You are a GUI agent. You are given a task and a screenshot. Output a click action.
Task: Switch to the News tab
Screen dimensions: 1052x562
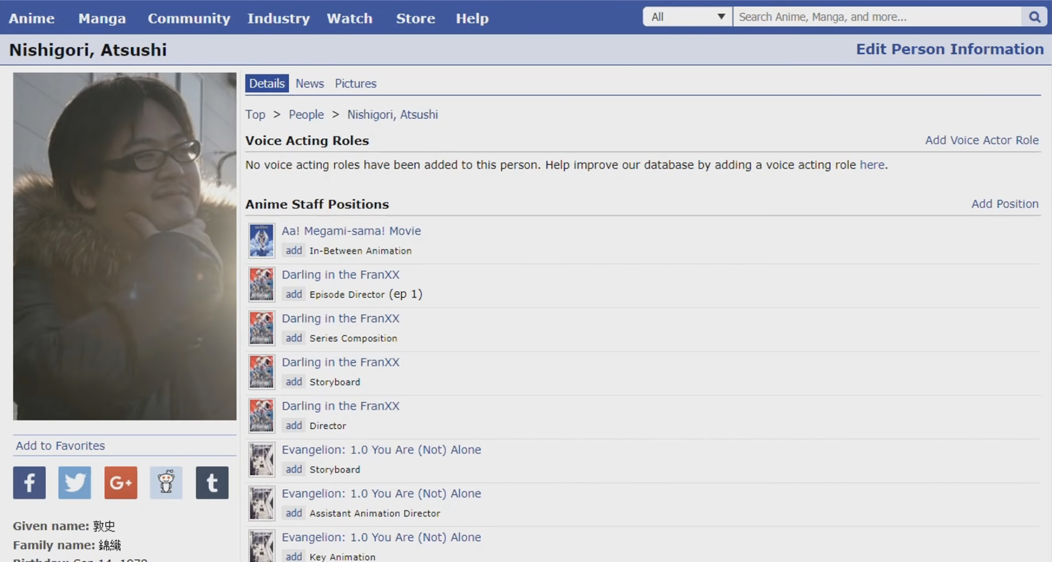[310, 83]
